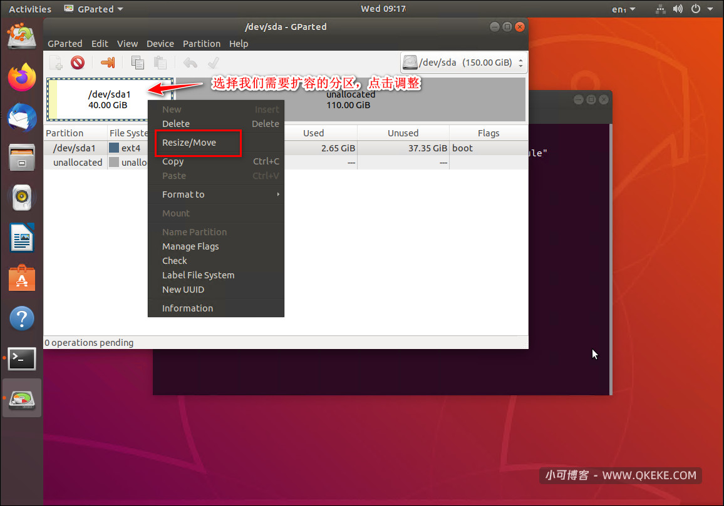This screenshot has height=506, width=724.
Task: Click the Delete partition toolbar icon
Action: coord(78,63)
